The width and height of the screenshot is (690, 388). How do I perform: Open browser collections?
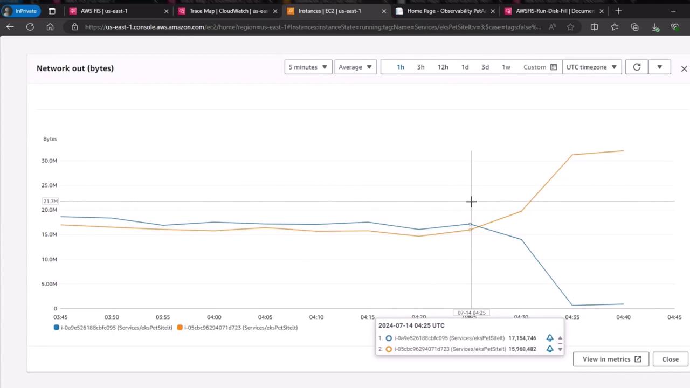point(634,27)
